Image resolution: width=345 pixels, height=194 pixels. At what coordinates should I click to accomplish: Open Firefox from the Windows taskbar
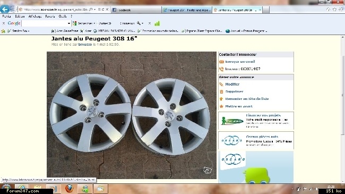coord(69,189)
